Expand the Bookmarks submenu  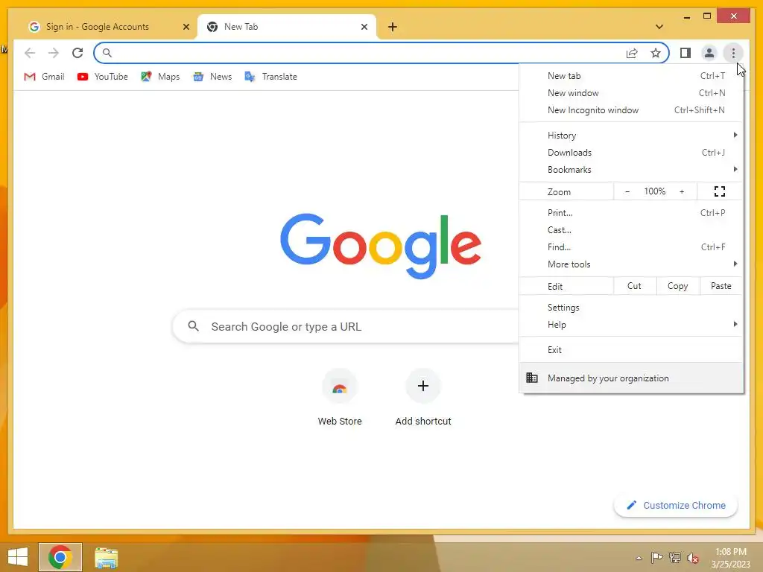click(x=631, y=169)
